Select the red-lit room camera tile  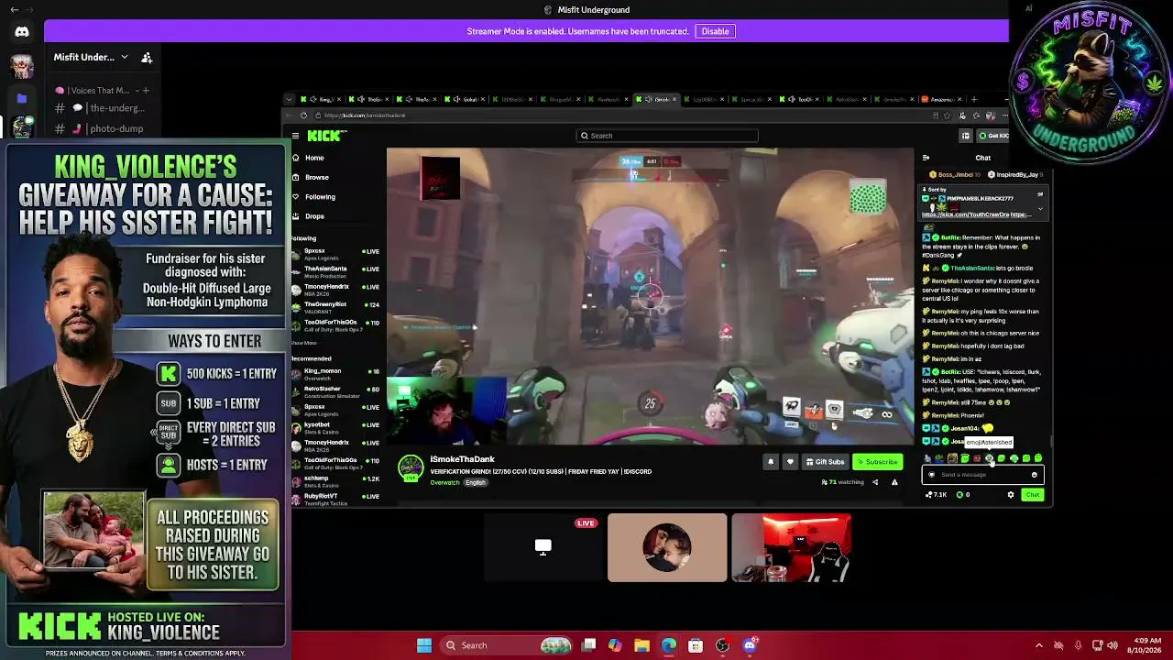[791, 547]
